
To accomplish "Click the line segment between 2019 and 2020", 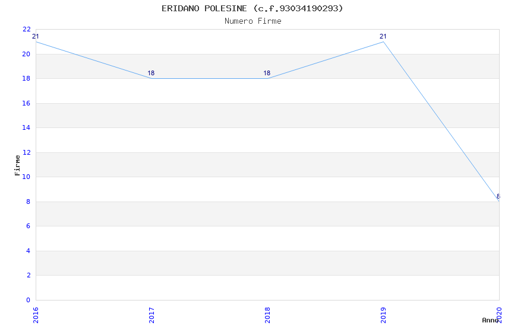I will click(x=441, y=122).
